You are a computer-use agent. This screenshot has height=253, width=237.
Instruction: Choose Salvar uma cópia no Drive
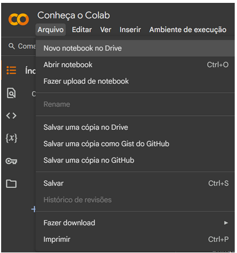click(135, 127)
